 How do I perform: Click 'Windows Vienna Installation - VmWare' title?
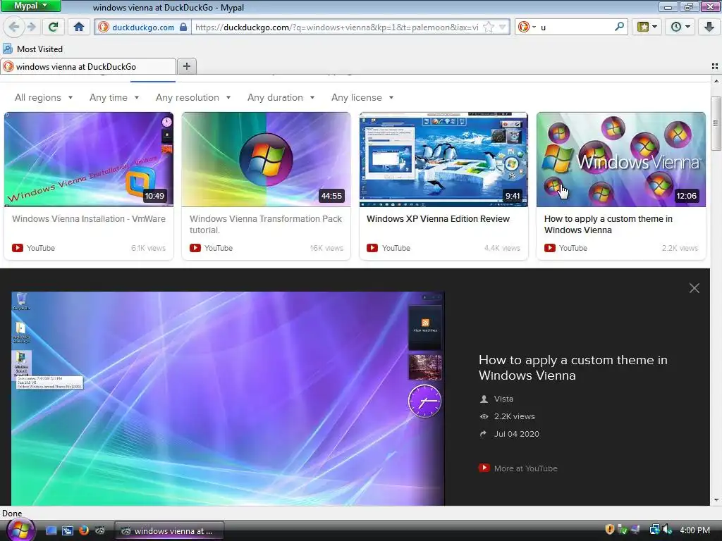click(x=89, y=219)
